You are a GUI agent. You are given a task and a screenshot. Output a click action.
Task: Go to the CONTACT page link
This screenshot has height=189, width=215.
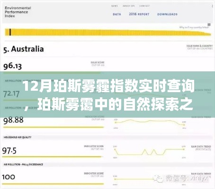click(144, 6)
